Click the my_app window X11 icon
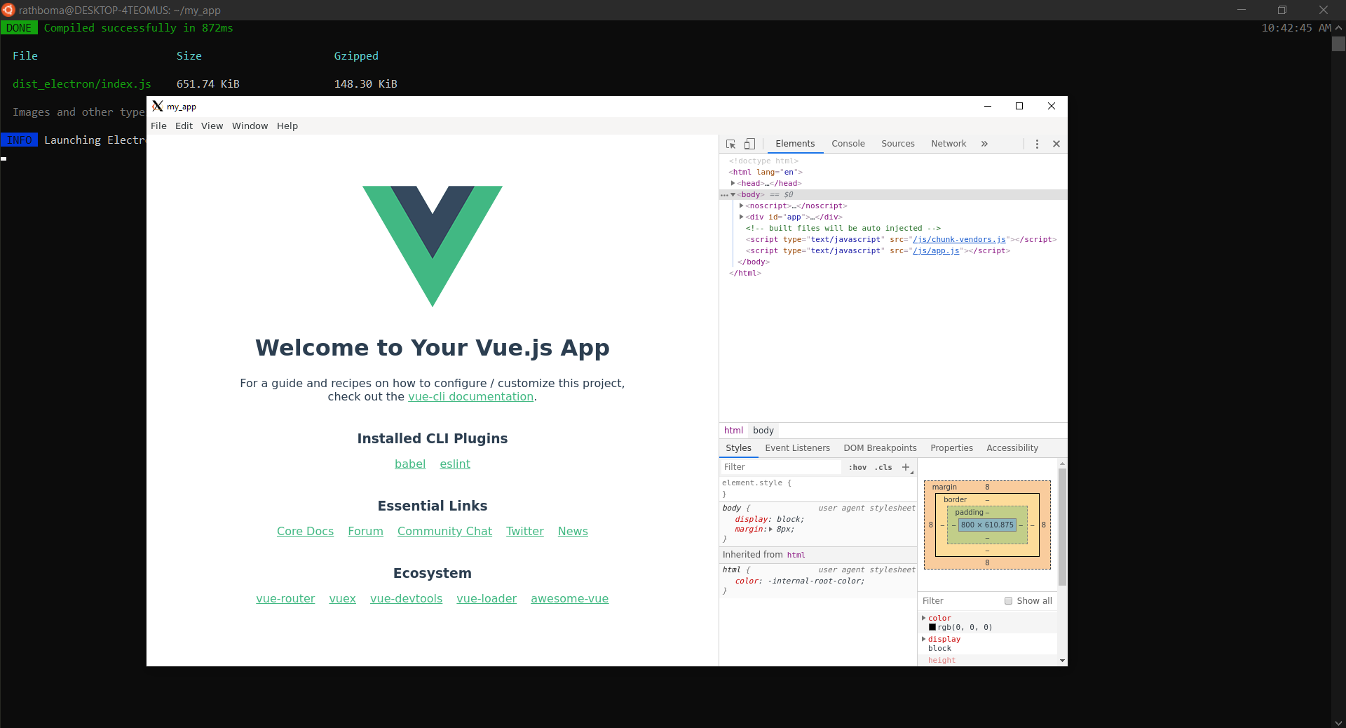The width and height of the screenshot is (1346, 728). click(x=158, y=106)
